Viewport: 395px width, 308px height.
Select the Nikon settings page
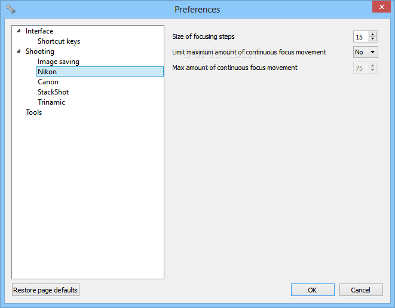(x=100, y=72)
